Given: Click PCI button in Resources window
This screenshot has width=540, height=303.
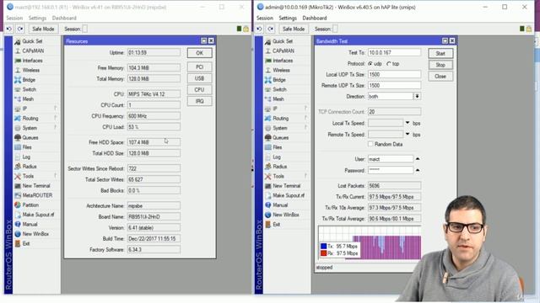Looking at the screenshot, I should click(199, 67).
